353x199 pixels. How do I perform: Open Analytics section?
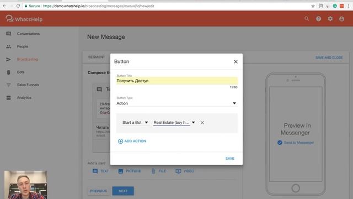tap(24, 98)
